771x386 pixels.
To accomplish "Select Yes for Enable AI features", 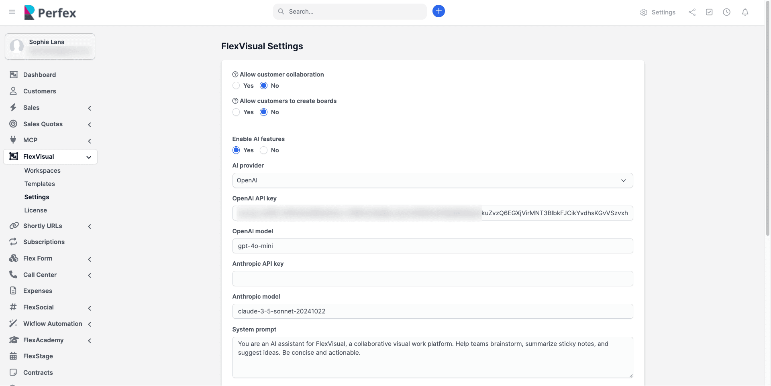I will pos(236,150).
